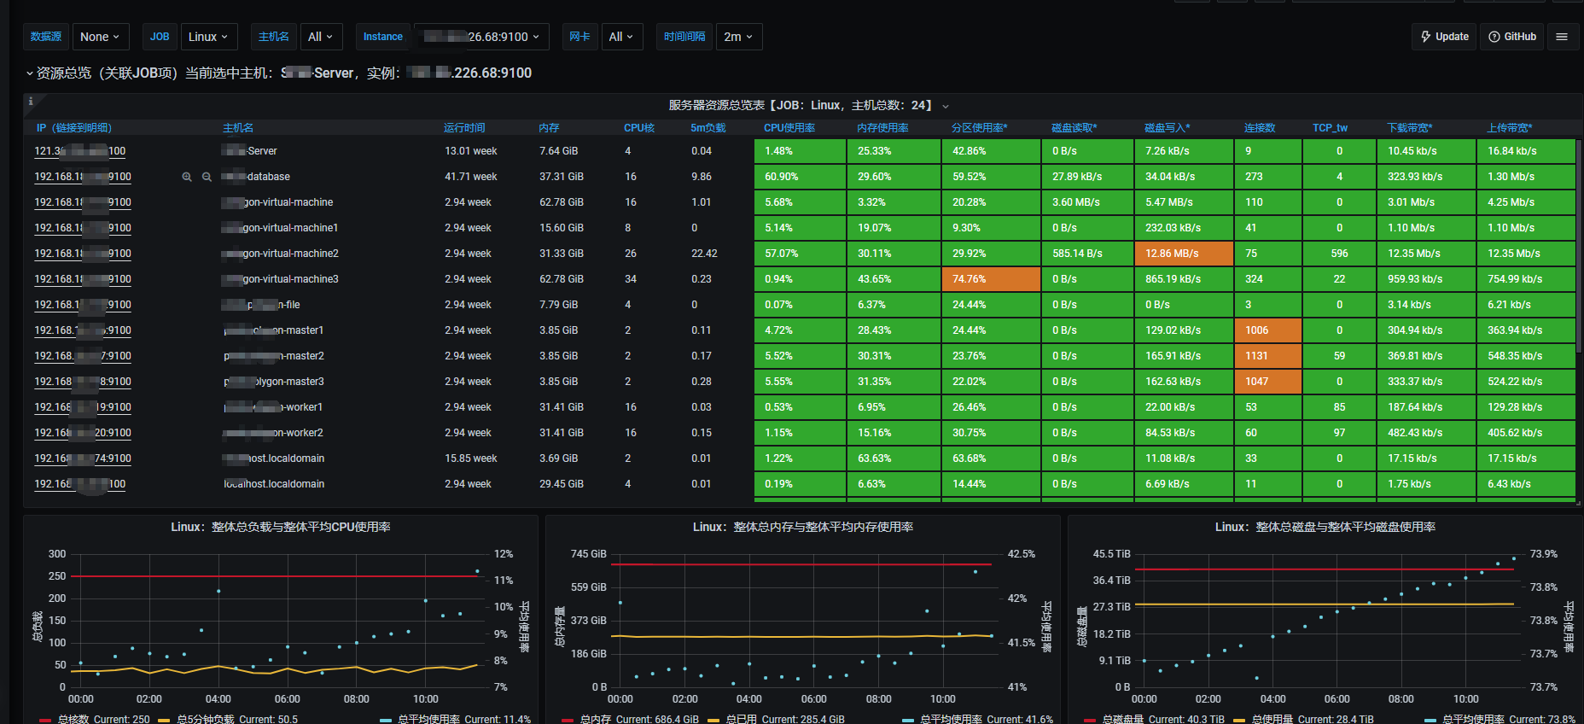Toggle the 总5分钟负载 legend series

[205, 720]
